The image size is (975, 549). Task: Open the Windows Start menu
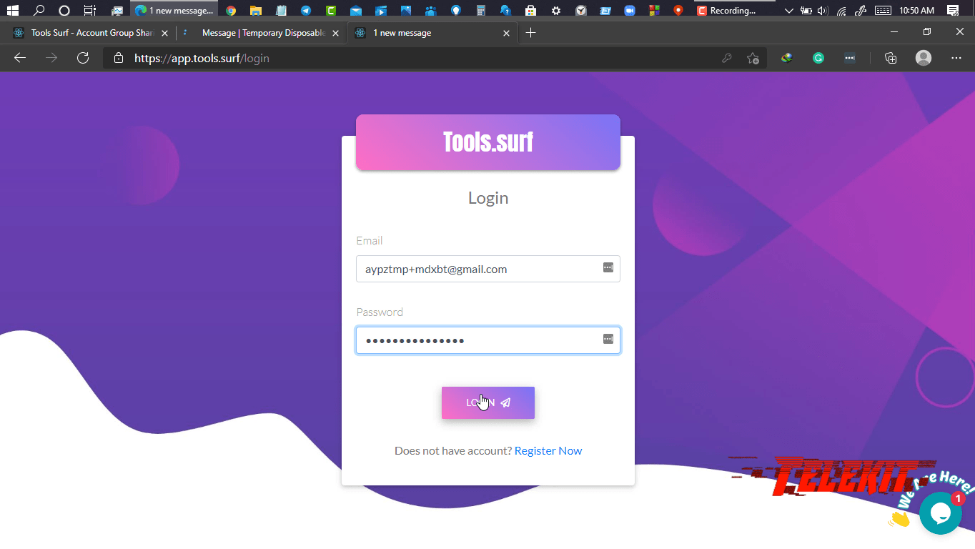(x=12, y=11)
